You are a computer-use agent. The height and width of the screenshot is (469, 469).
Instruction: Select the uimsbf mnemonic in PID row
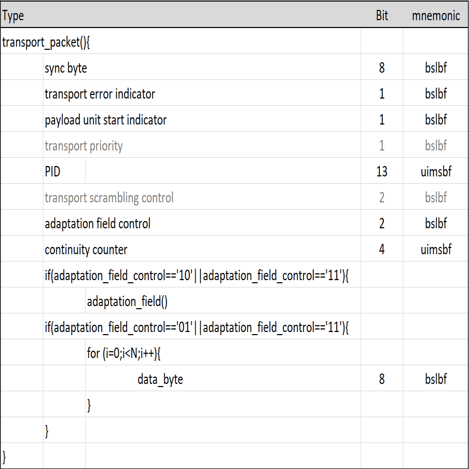pos(436,171)
